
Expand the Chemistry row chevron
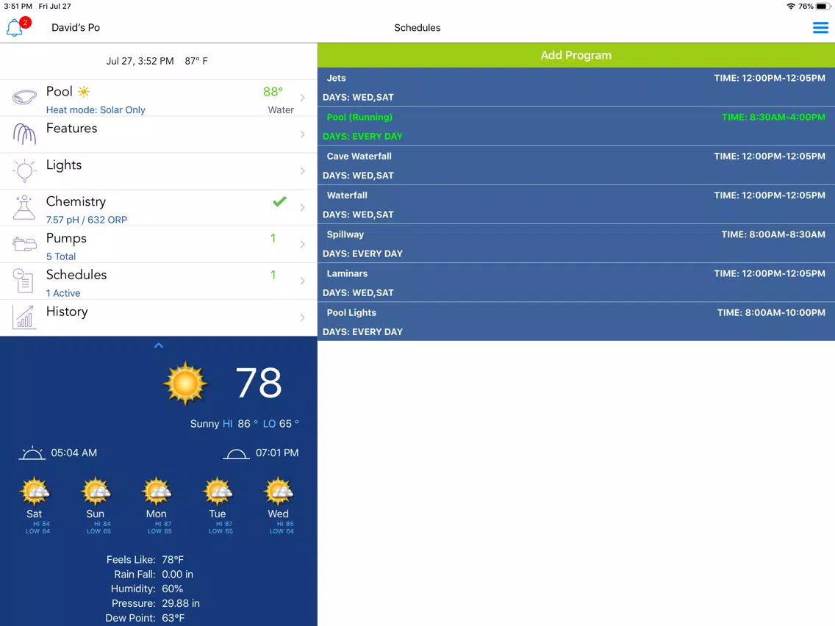point(303,208)
